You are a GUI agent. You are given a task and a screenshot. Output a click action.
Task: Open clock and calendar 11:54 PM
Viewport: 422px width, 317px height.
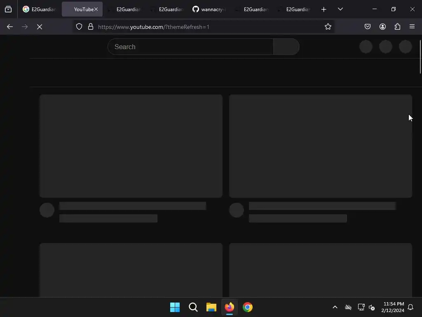(393, 307)
